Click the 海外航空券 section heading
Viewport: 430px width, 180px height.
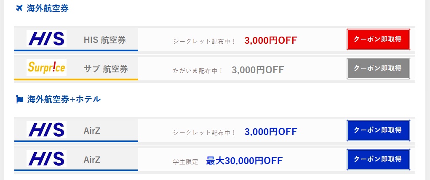(48, 8)
